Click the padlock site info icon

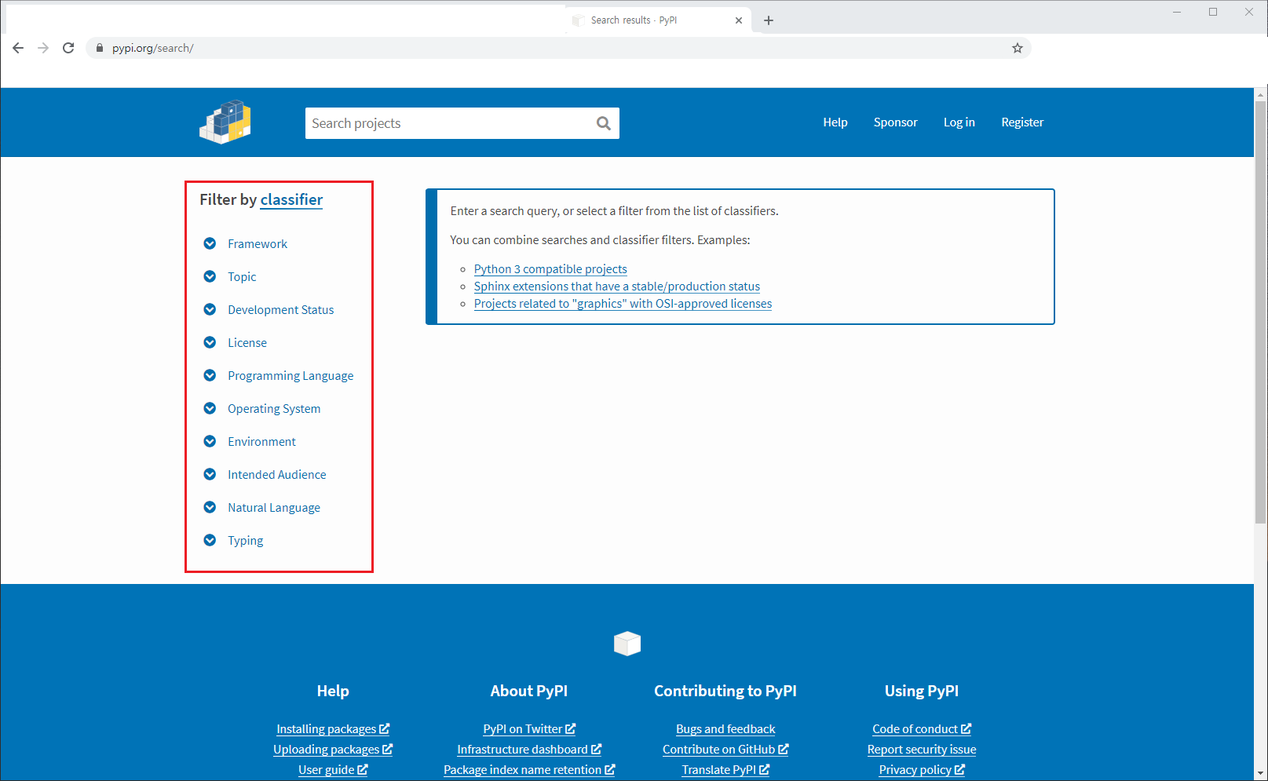[x=99, y=48]
